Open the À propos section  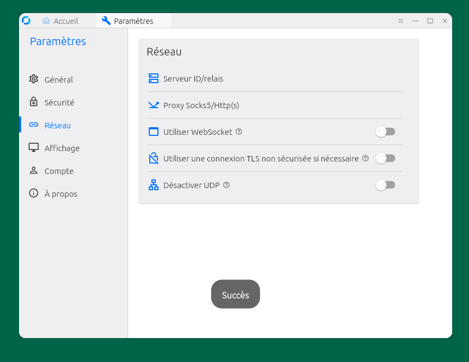[x=74, y=194]
